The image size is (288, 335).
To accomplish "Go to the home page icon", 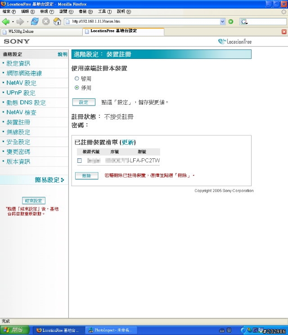I will click(x=57, y=22).
